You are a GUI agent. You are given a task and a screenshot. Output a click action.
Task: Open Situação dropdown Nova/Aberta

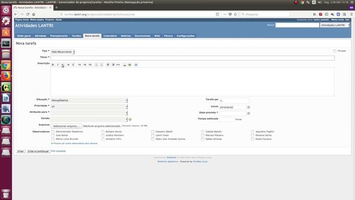point(89,100)
